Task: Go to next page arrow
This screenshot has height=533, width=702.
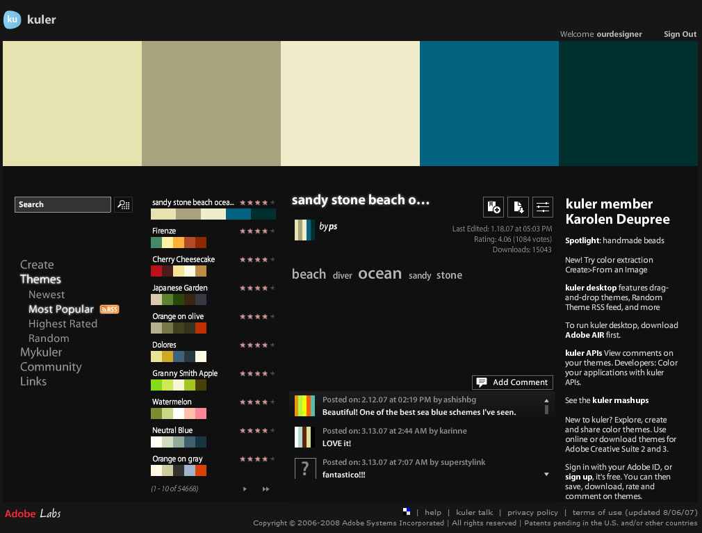Action: click(x=245, y=489)
